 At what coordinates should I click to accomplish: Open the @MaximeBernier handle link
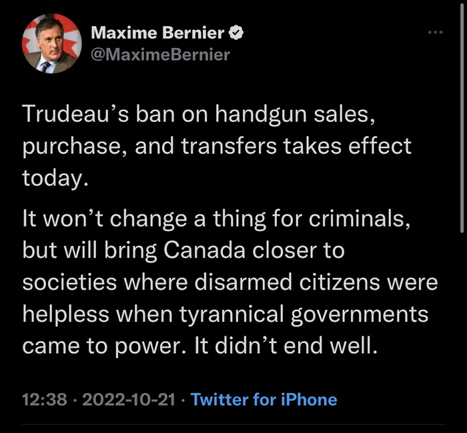(159, 54)
